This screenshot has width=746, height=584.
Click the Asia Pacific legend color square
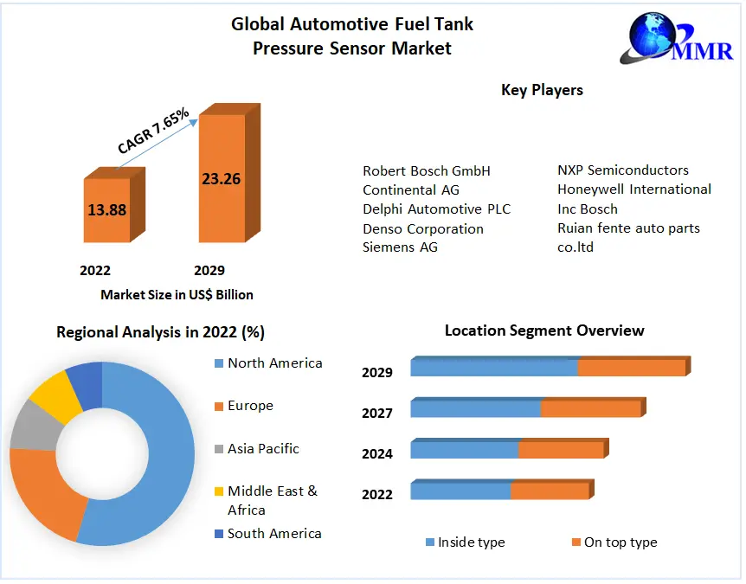pyautogui.click(x=219, y=449)
